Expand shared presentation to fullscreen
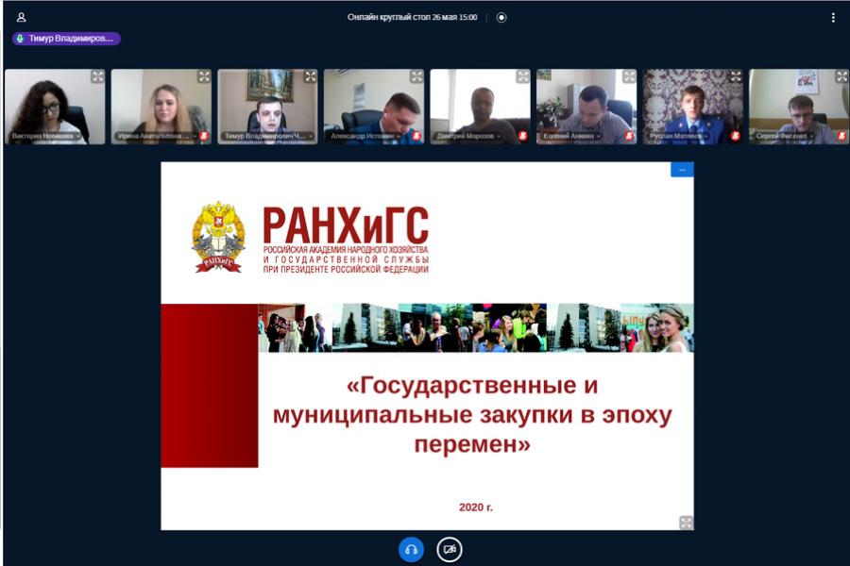Viewport: 850px width, 566px height. (x=686, y=522)
